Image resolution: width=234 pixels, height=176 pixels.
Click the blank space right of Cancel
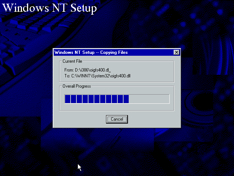coord(154,119)
